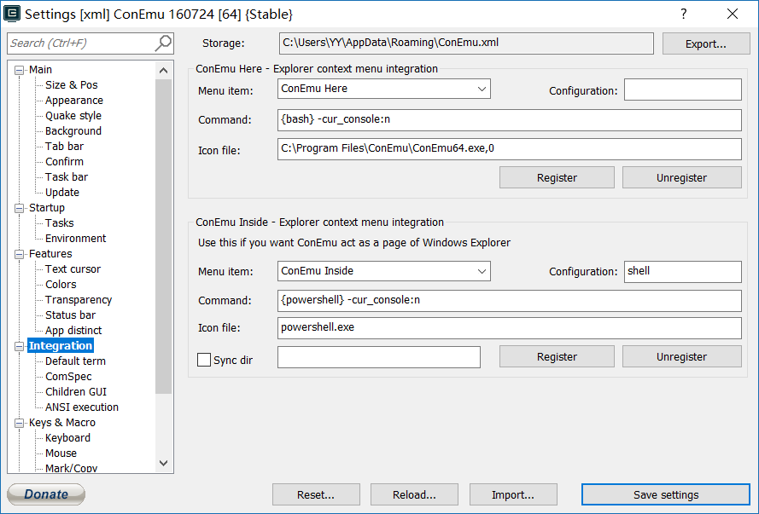759x514 pixels.
Task: Collapse the Features tree node
Action: point(20,254)
